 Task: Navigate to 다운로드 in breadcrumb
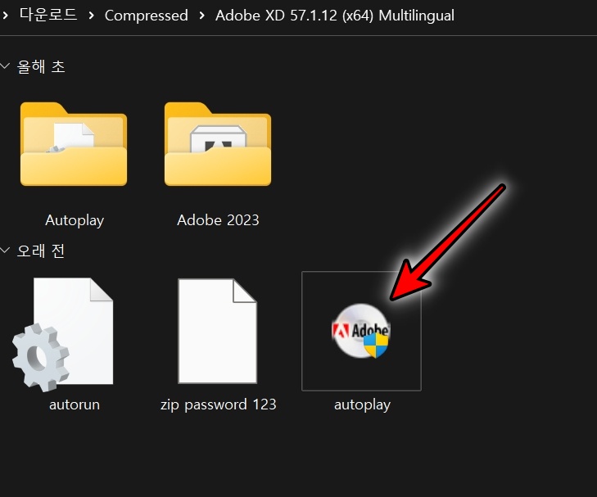click(x=48, y=16)
